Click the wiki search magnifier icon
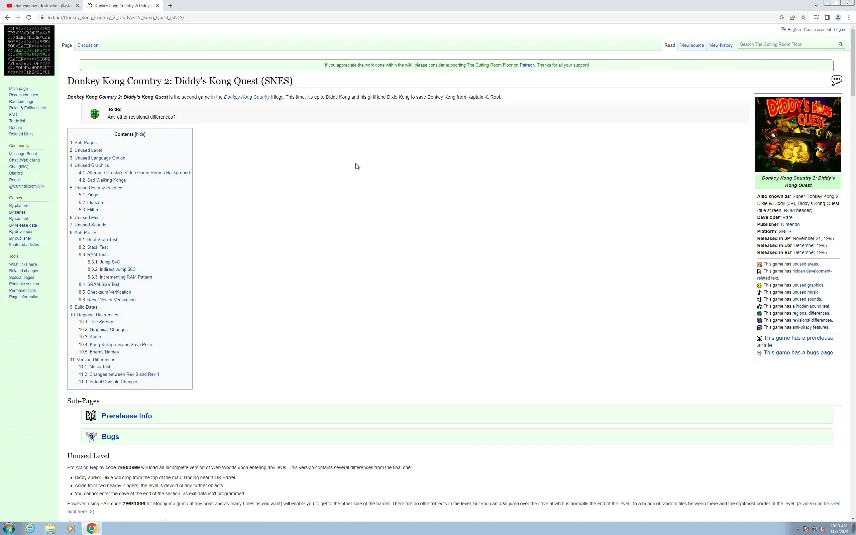Image resolution: width=856 pixels, height=535 pixels. [x=840, y=44]
